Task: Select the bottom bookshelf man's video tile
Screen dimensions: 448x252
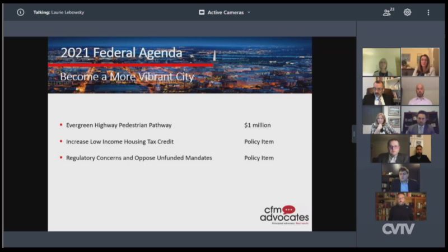Action: pyautogui.click(x=401, y=206)
